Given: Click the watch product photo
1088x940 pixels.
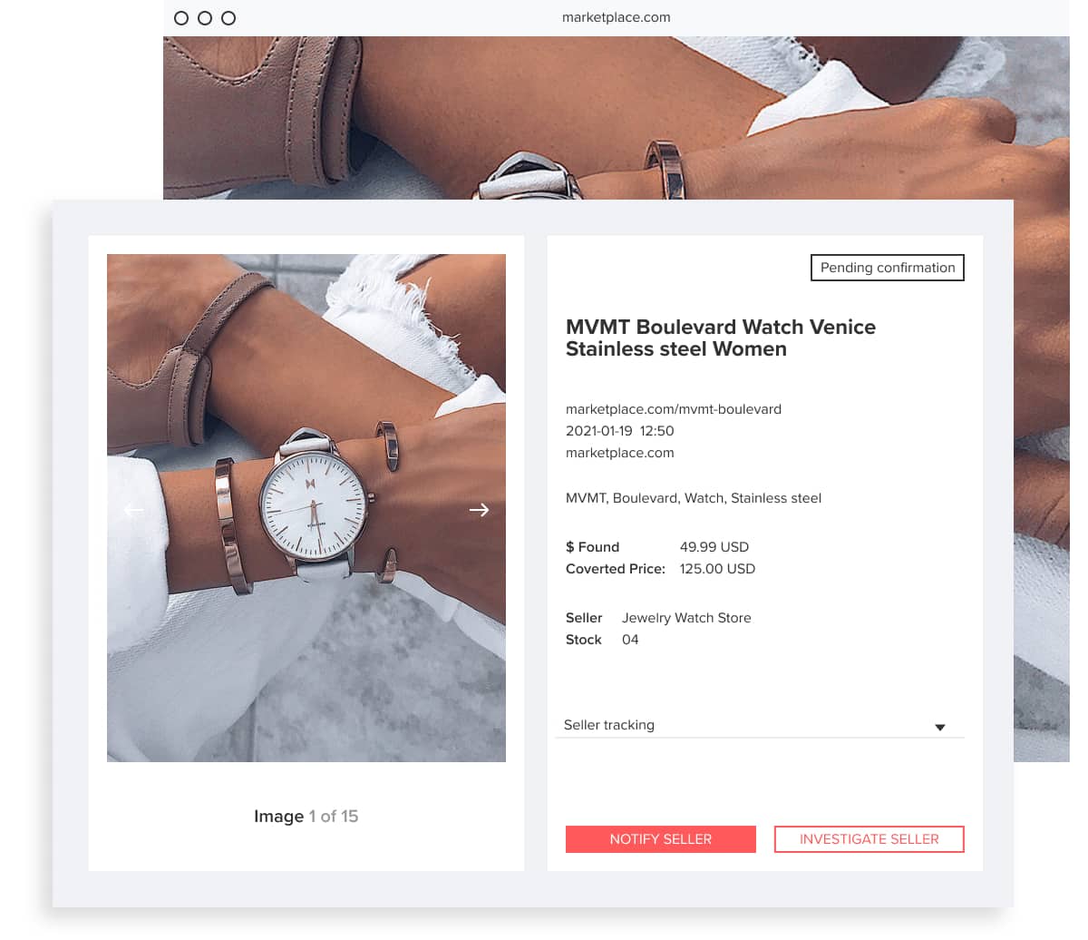Looking at the screenshot, I should click(306, 508).
